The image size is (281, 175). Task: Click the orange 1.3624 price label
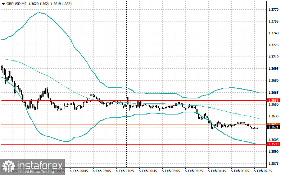(x=273, y=124)
